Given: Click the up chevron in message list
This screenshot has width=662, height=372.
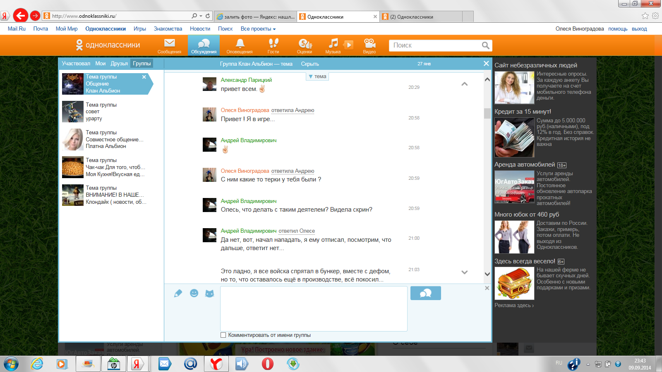Looking at the screenshot, I should 465,84.
